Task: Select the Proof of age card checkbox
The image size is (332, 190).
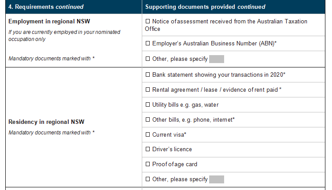Action: [148, 164]
